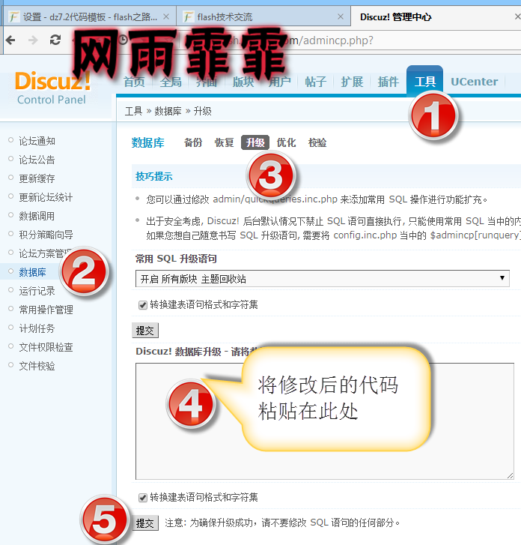The image size is (521, 545).
Task: Open the 工具 top menu
Action: (424, 81)
